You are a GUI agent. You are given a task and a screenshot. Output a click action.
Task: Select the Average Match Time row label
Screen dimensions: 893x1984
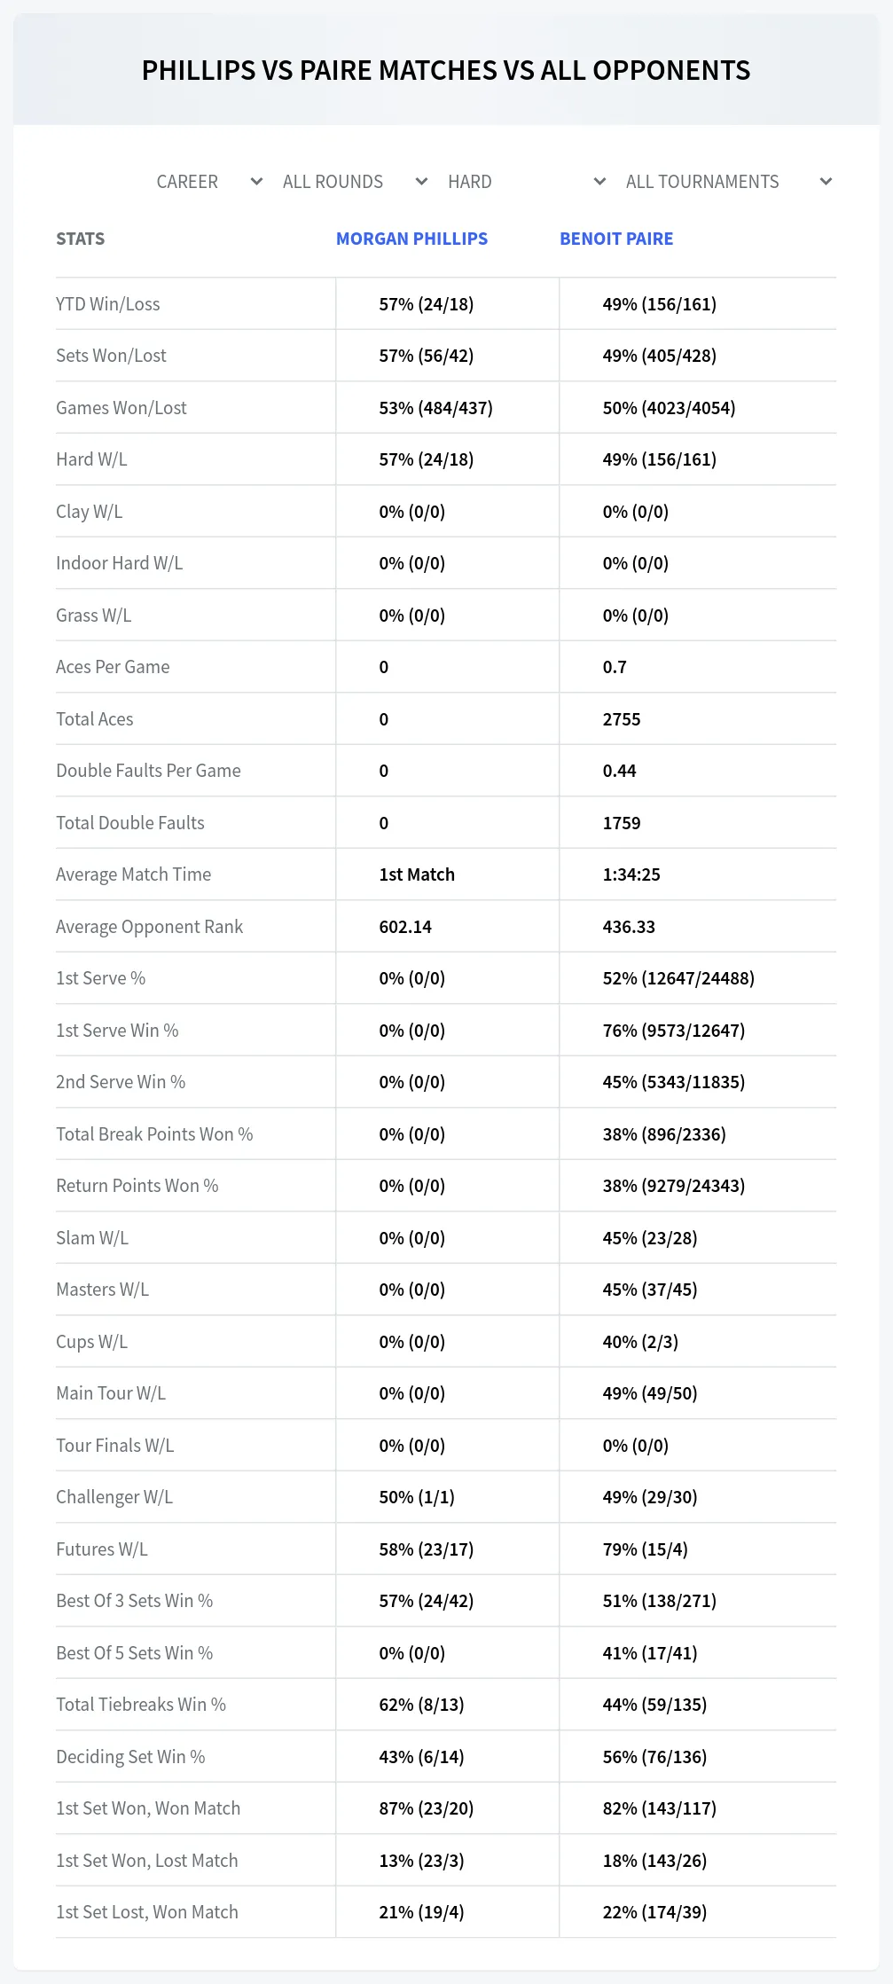pos(134,874)
